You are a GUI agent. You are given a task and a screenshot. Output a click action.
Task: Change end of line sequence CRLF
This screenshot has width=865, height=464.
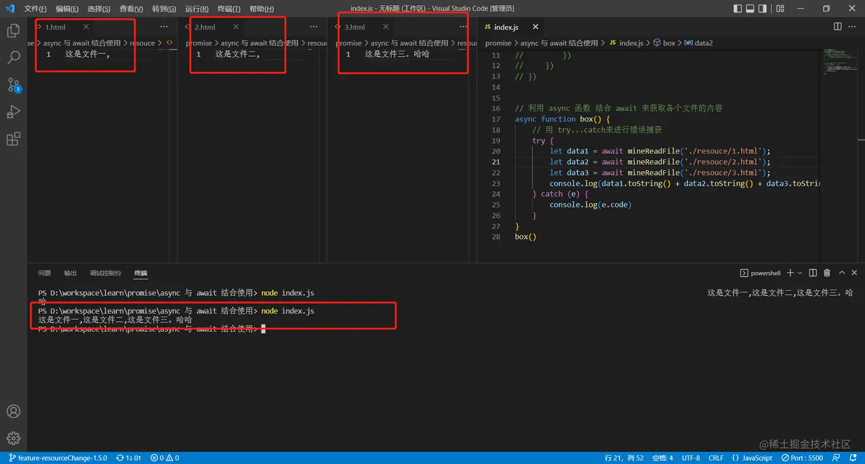716,458
